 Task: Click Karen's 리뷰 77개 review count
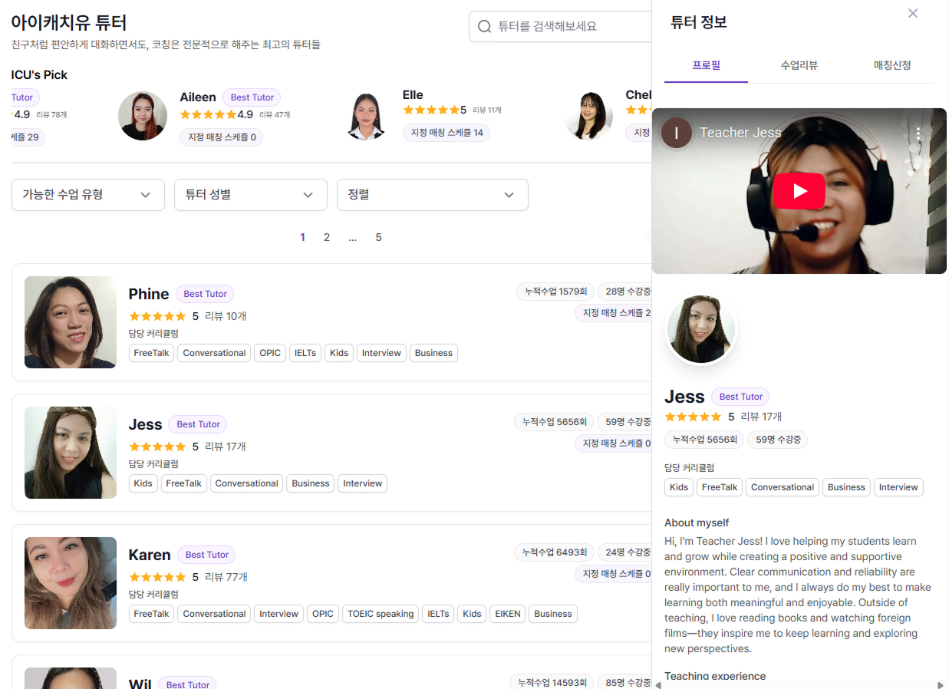click(226, 577)
